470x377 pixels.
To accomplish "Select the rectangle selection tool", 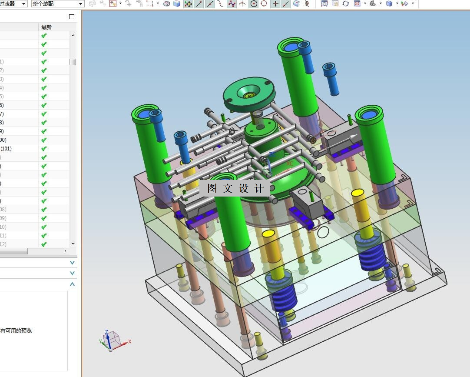I will pos(149,3).
